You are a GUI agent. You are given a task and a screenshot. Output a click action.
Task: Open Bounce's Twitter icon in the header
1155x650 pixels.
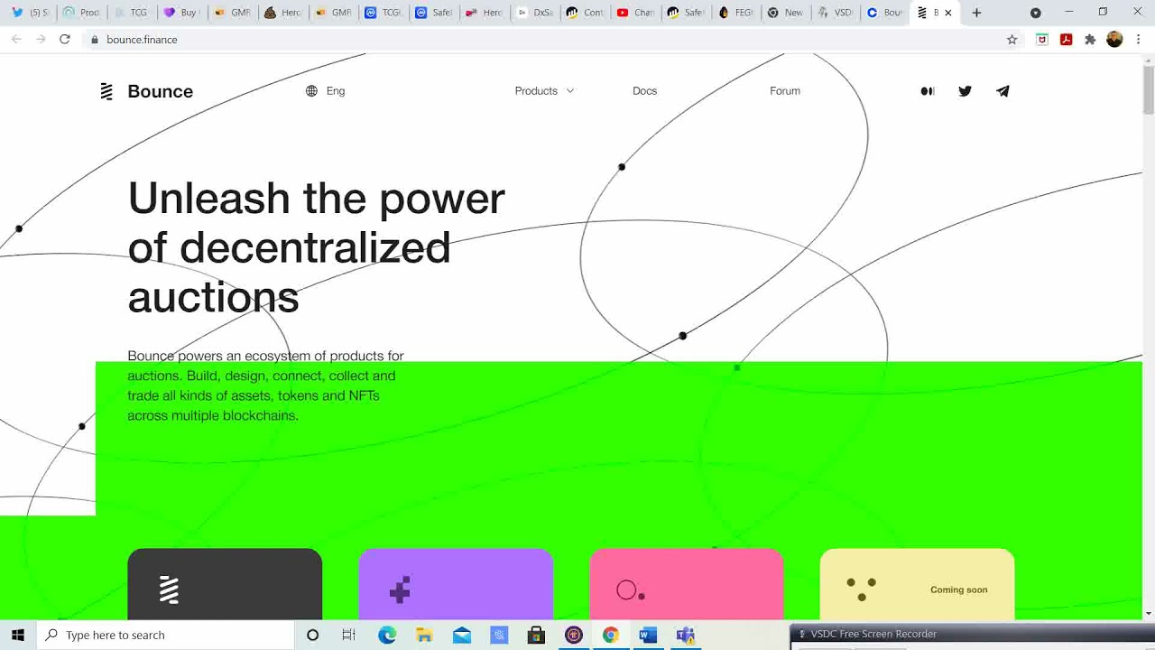pos(965,91)
